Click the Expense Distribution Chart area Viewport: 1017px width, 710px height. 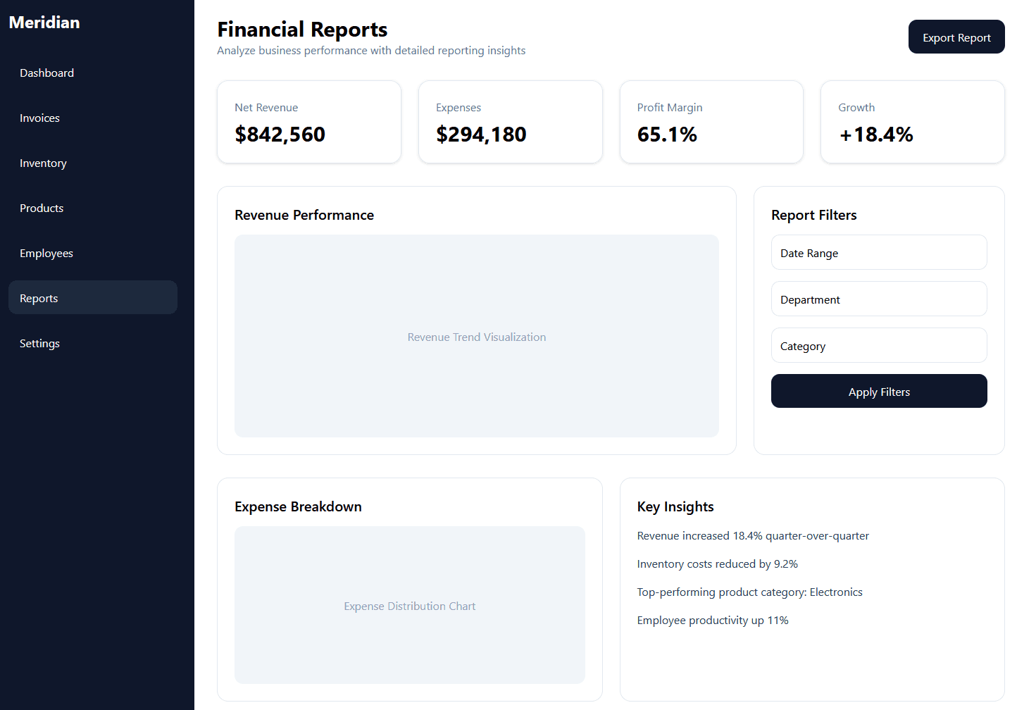pyautogui.click(x=410, y=605)
